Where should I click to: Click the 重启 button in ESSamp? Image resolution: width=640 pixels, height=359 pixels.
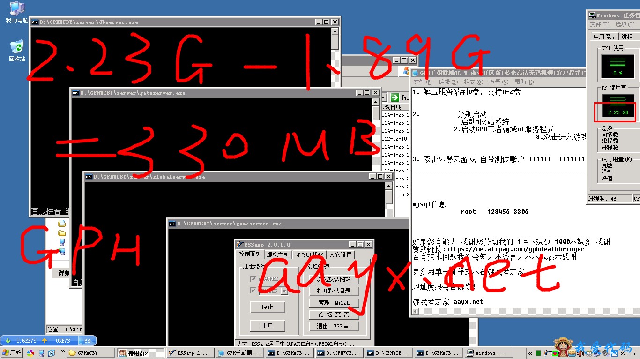click(268, 326)
